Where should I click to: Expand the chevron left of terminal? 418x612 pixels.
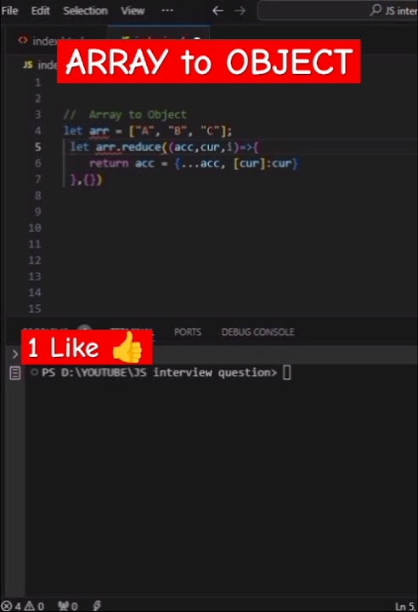click(x=14, y=354)
